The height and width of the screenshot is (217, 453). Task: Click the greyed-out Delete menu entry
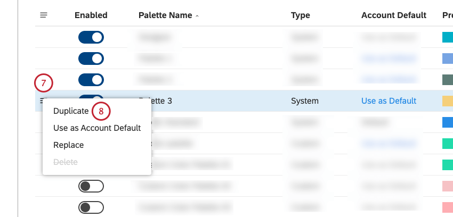coord(66,162)
